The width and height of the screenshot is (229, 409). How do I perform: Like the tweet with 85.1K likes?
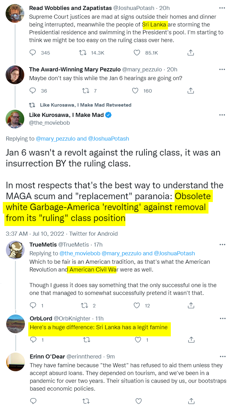(137, 53)
